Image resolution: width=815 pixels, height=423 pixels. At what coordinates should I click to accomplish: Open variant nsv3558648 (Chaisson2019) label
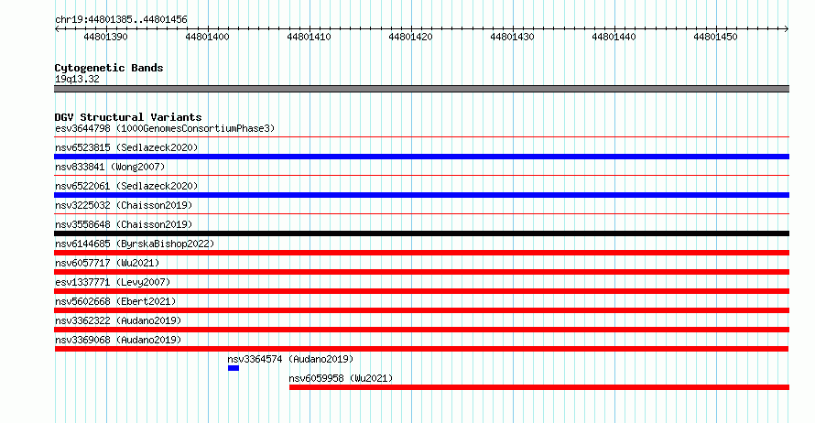pyautogui.click(x=124, y=224)
